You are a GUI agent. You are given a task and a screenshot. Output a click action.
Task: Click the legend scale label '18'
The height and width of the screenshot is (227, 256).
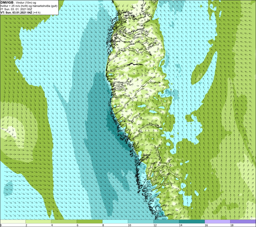232,225
